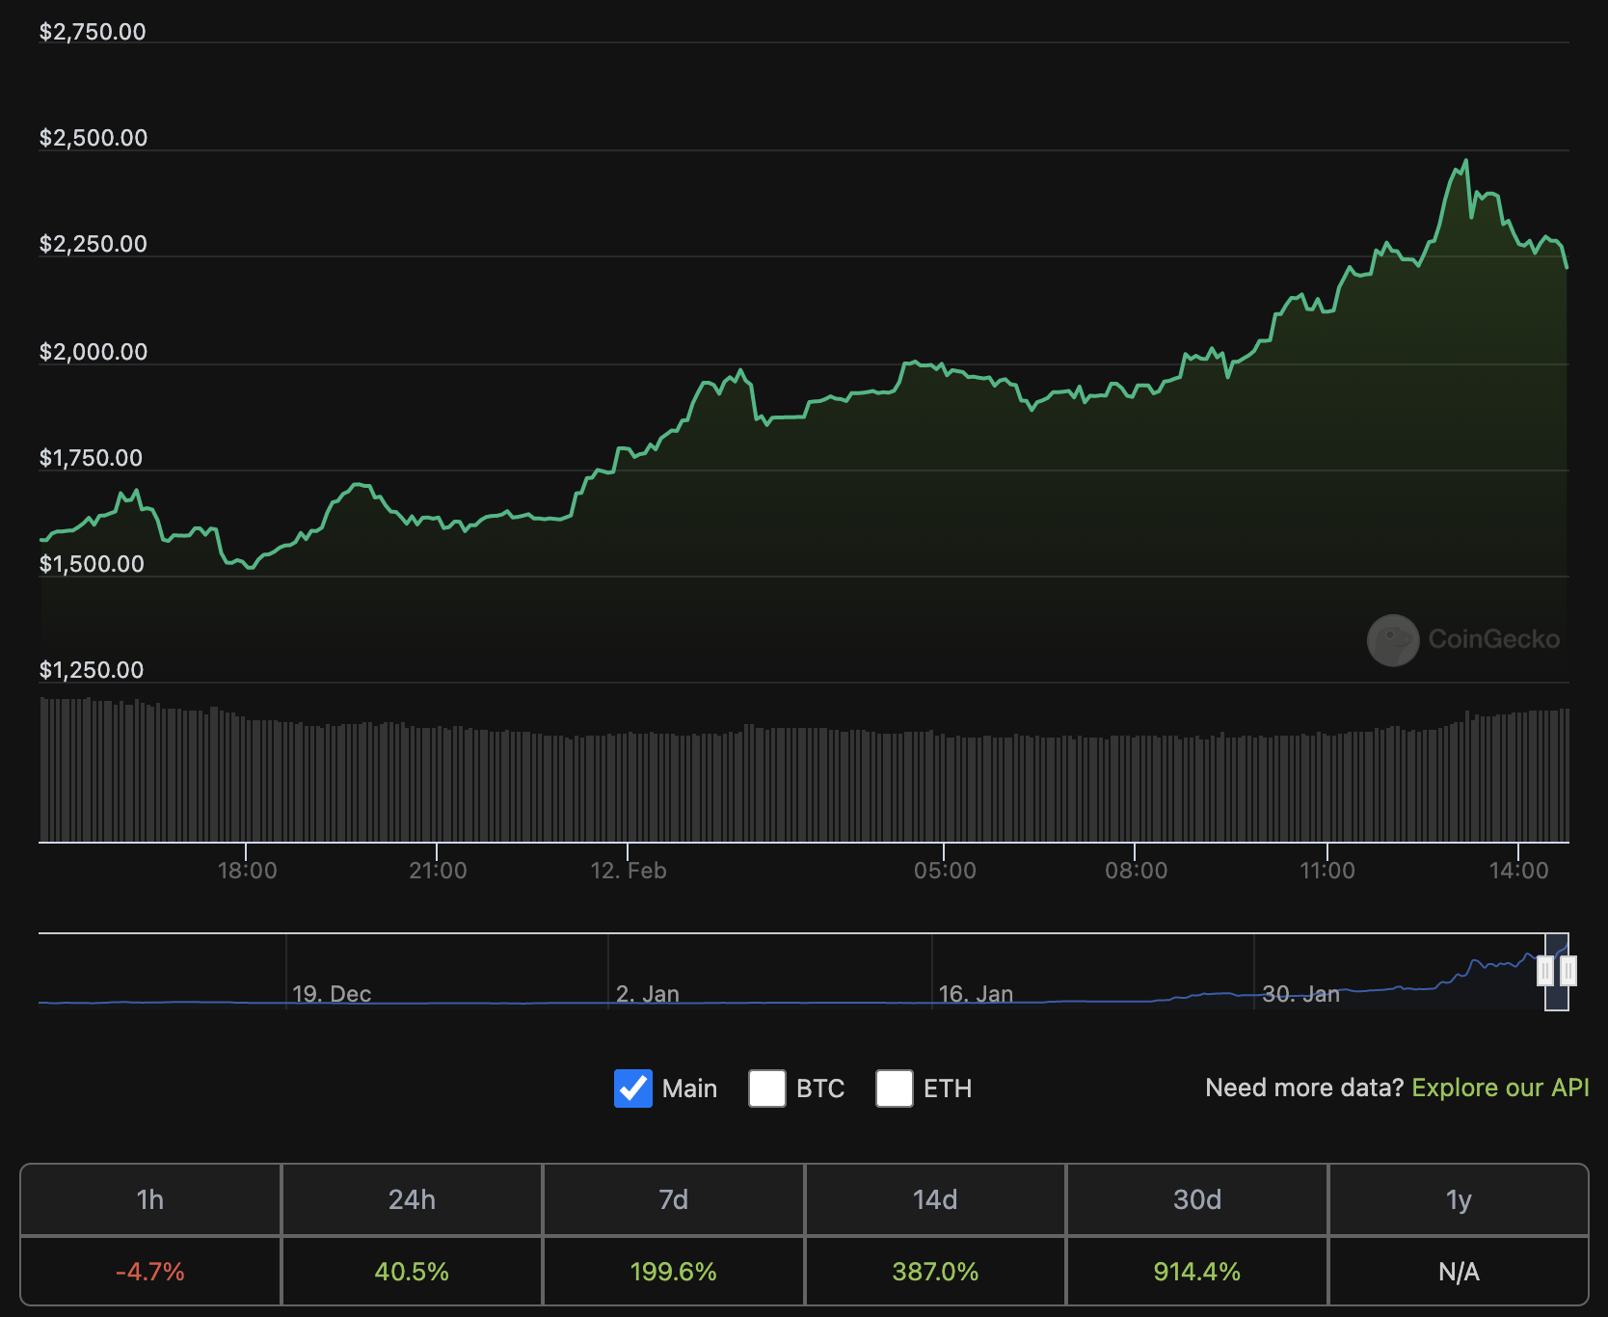The height and width of the screenshot is (1317, 1608).
Task: Enable the BTC checkbox
Action: point(767,1089)
